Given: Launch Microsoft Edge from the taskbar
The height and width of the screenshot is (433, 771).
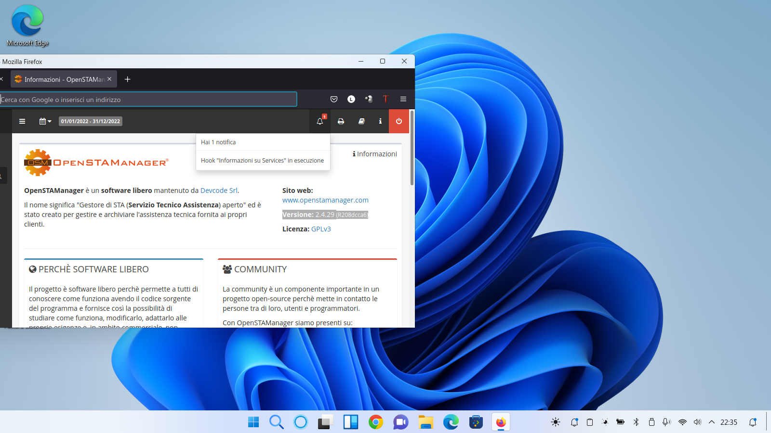Looking at the screenshot, I should pos(451,422).
